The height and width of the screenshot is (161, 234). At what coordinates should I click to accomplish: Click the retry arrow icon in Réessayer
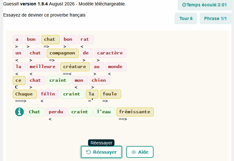[x=88, y=152]
